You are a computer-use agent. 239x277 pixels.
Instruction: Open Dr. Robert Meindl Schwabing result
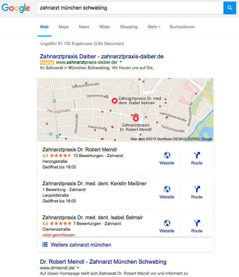(103, 262)
